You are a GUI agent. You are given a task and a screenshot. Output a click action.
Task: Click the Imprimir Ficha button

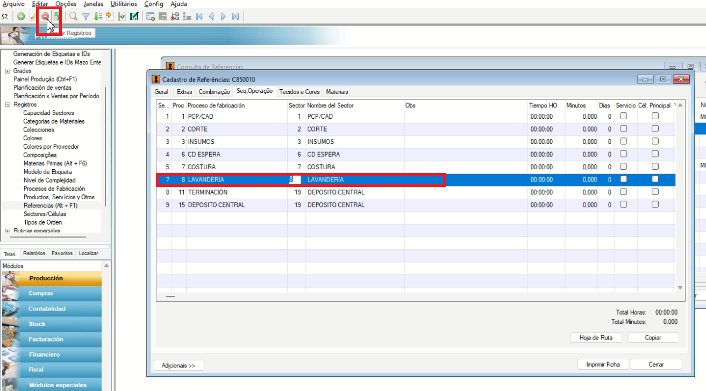[603, 364]
